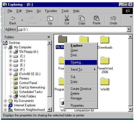Open the View menu
The width and height of the screenshot is (134, 120).
coord(29,11)
